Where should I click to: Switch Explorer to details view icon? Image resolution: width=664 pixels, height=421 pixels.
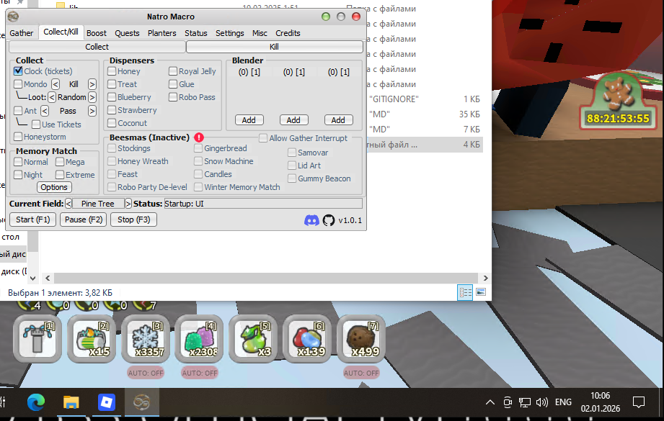[465, 292]
